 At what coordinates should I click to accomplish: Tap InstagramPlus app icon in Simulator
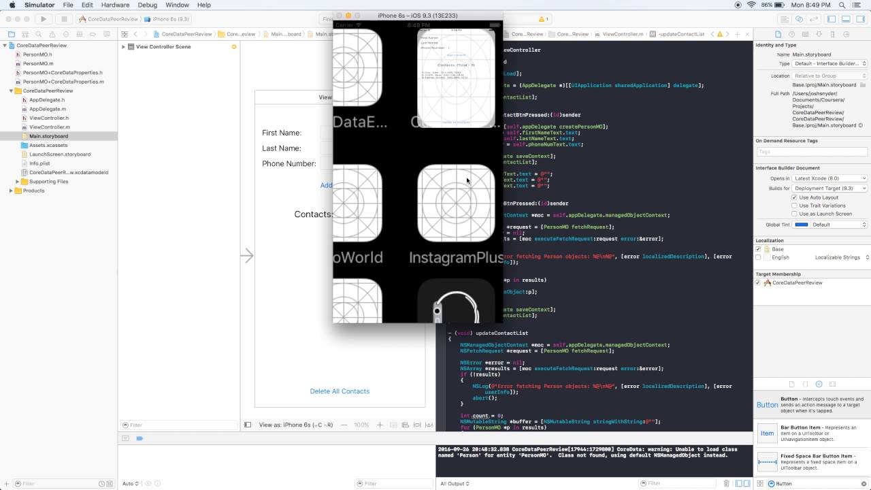[456, 203]
